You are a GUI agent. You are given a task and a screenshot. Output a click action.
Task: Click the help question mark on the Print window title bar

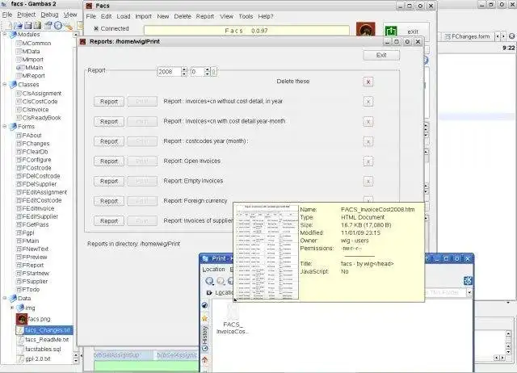click(x=427, y=258)
